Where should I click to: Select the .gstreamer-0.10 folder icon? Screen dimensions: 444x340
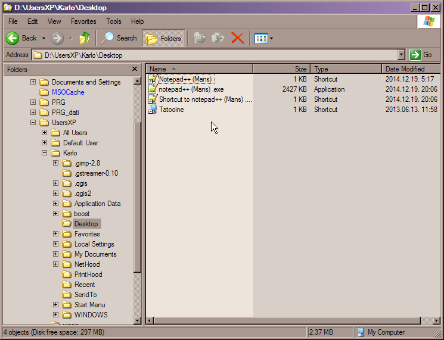point(67,173)
